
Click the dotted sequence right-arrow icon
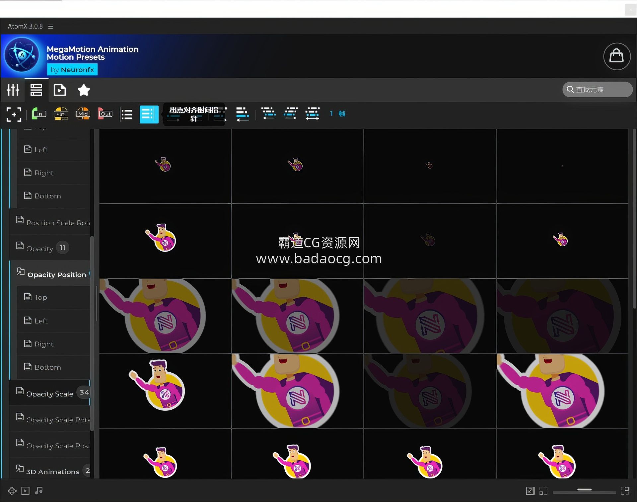(x=290, y=113)
